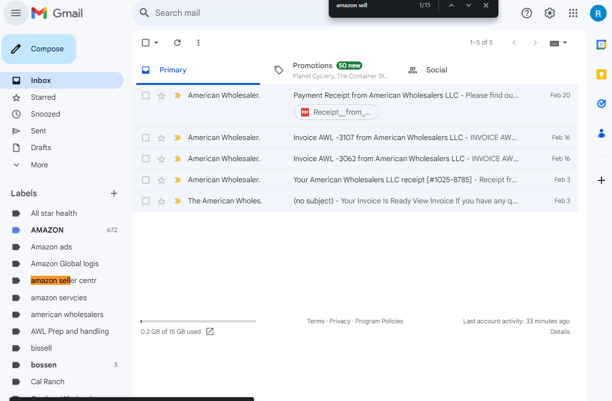Click the storage usage bar
Image resolution: width=612 pixels, height=401 pixels.
point(198,321)
